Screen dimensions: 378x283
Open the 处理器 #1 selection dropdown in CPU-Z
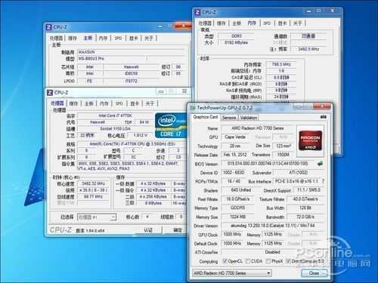tap(97, 217)
